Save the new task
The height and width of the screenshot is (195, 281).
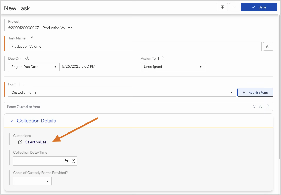point(259,7)
